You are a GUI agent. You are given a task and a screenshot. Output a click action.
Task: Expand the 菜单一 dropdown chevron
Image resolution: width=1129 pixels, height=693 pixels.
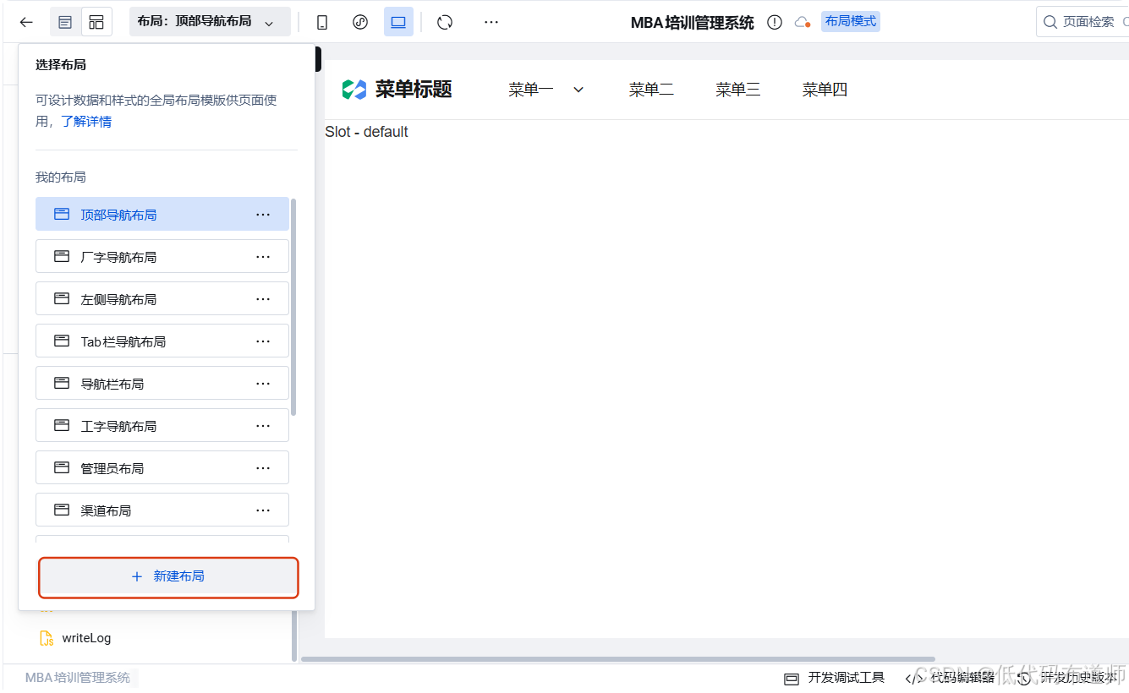(x=578, y=90)
